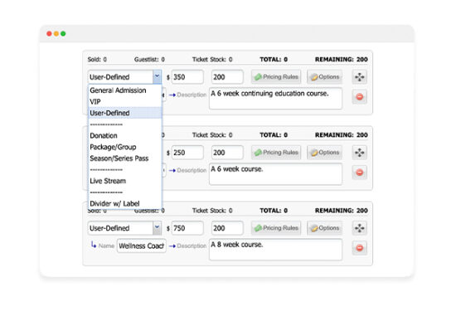The width and height of the screenshot is (456, 321).
Task: Click 'REMAINING: 200' in the first ticket header
Action: (342, 60)
